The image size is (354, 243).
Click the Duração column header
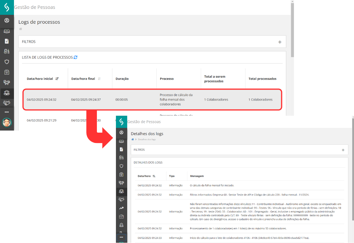tap(122, 79)
